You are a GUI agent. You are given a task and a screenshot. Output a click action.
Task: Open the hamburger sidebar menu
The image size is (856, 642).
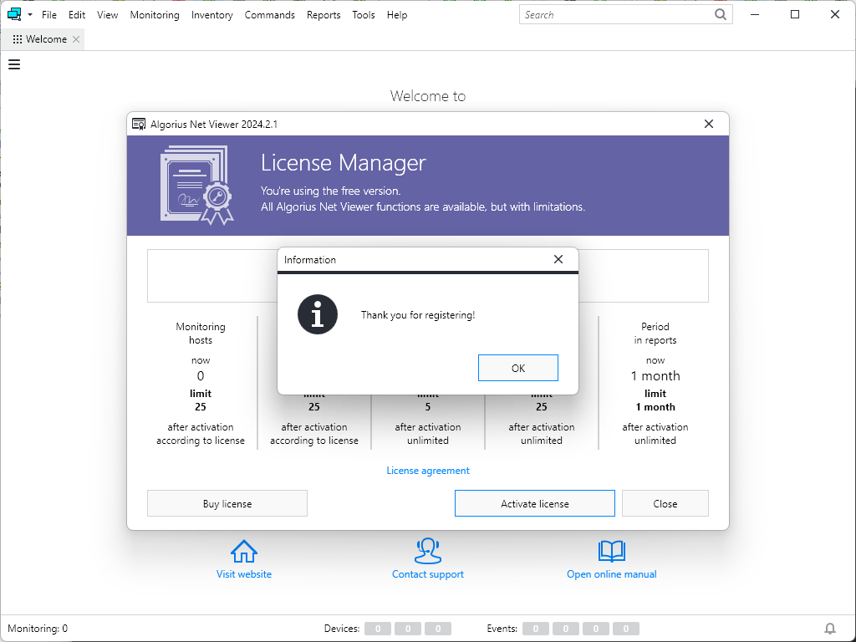click(x=14, y=64)
